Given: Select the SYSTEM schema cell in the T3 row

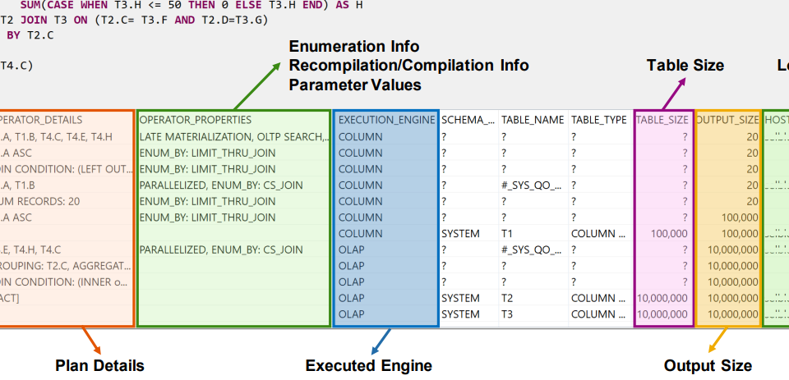Looking at the screenshot, I should tap(460, 314).
